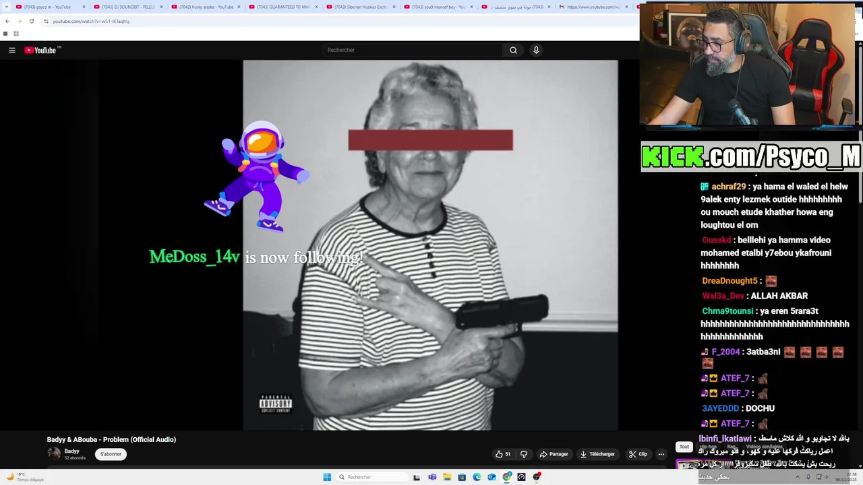
Task: Switch to Chrome on the taskbar
Action: click(x=506, y=477)
